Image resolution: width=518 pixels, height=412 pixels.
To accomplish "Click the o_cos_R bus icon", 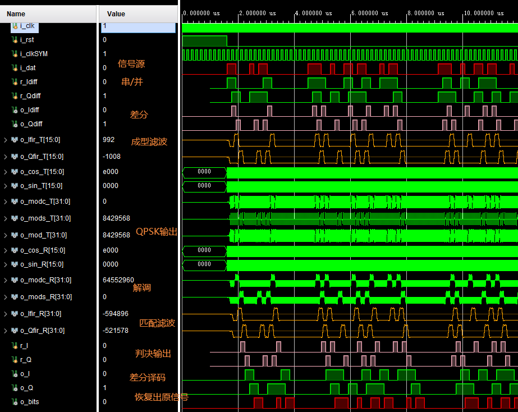I will coord(15,250).
